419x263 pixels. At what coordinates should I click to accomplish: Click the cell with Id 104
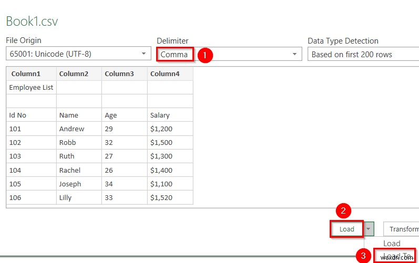(31, 170)
